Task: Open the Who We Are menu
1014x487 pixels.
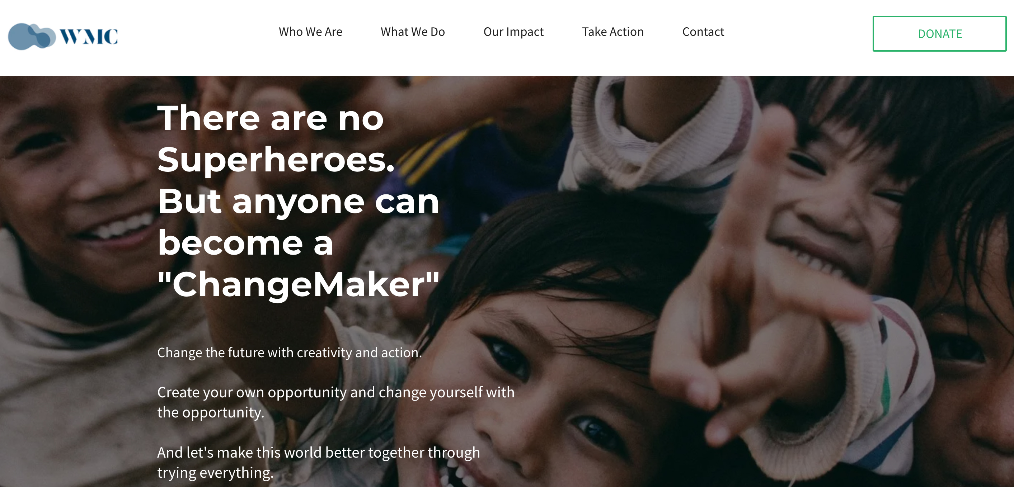Action: tap(310, 32)
